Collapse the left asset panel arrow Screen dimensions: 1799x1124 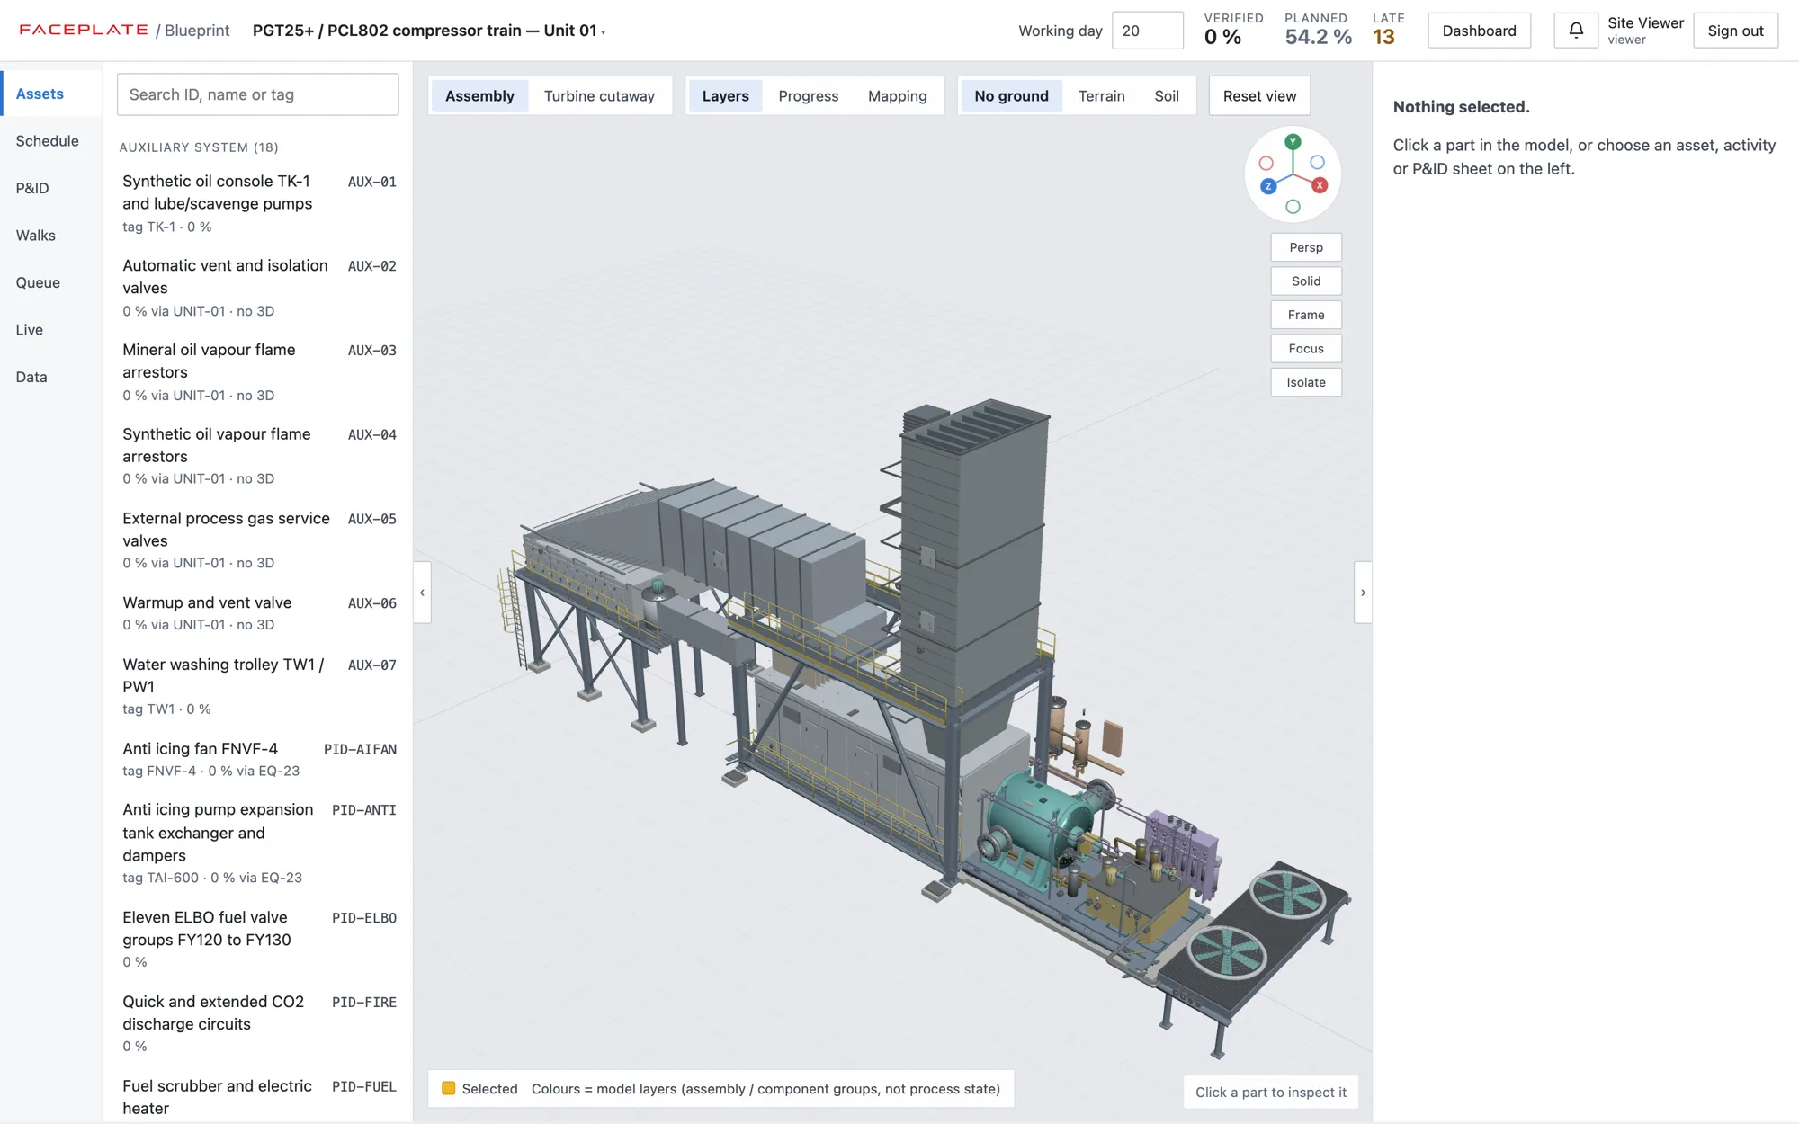(x=422, y=593)
